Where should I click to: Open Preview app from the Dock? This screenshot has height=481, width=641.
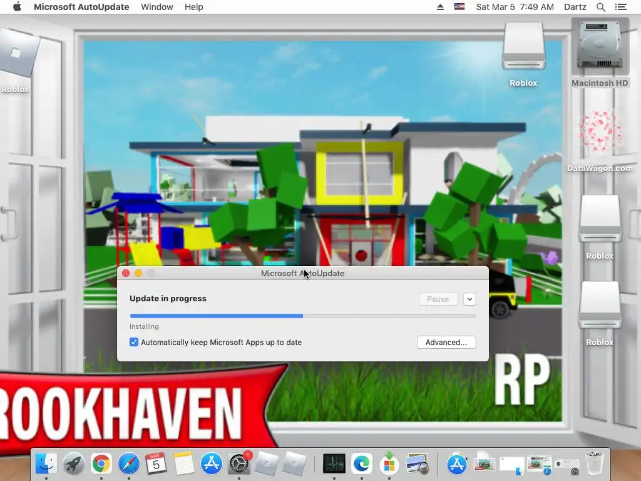[x=416, y=464]
